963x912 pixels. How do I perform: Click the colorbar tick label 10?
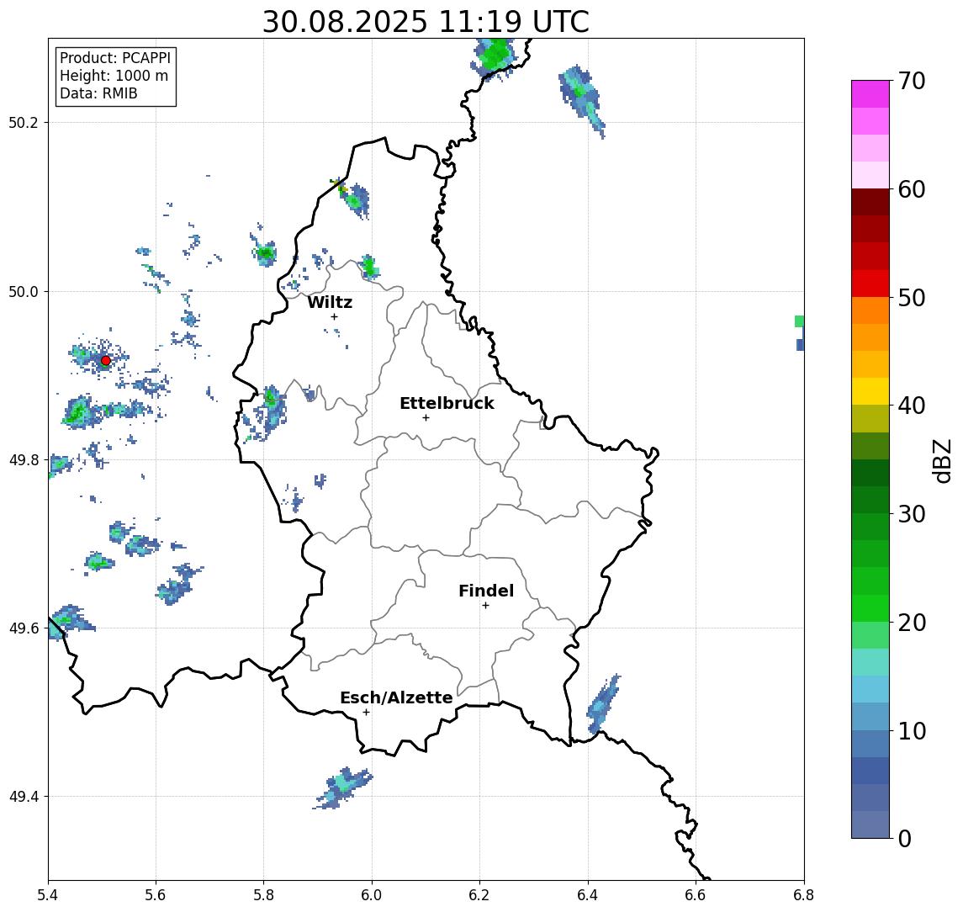click(x=912, y=730)
